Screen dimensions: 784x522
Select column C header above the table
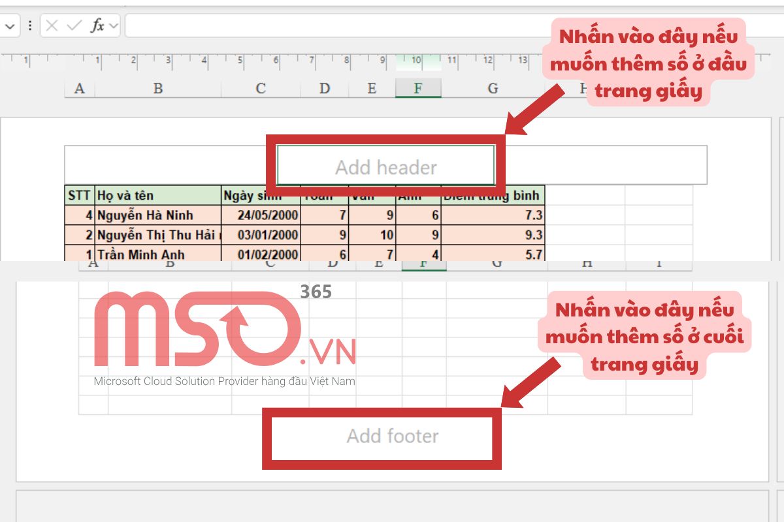261,88
